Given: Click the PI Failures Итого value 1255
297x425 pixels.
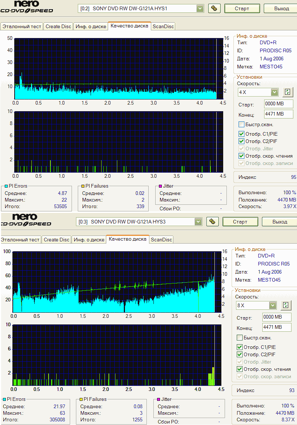Looking at the screenshot, I should pyautogui.click(x=137, y=420).
